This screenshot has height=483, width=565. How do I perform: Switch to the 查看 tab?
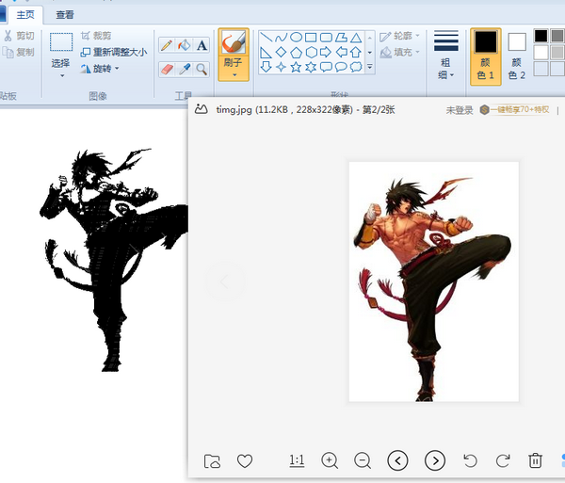(x=65, y=15)
